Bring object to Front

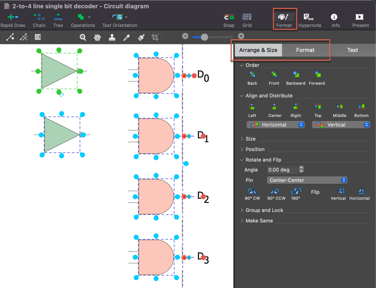coord(274,78)
